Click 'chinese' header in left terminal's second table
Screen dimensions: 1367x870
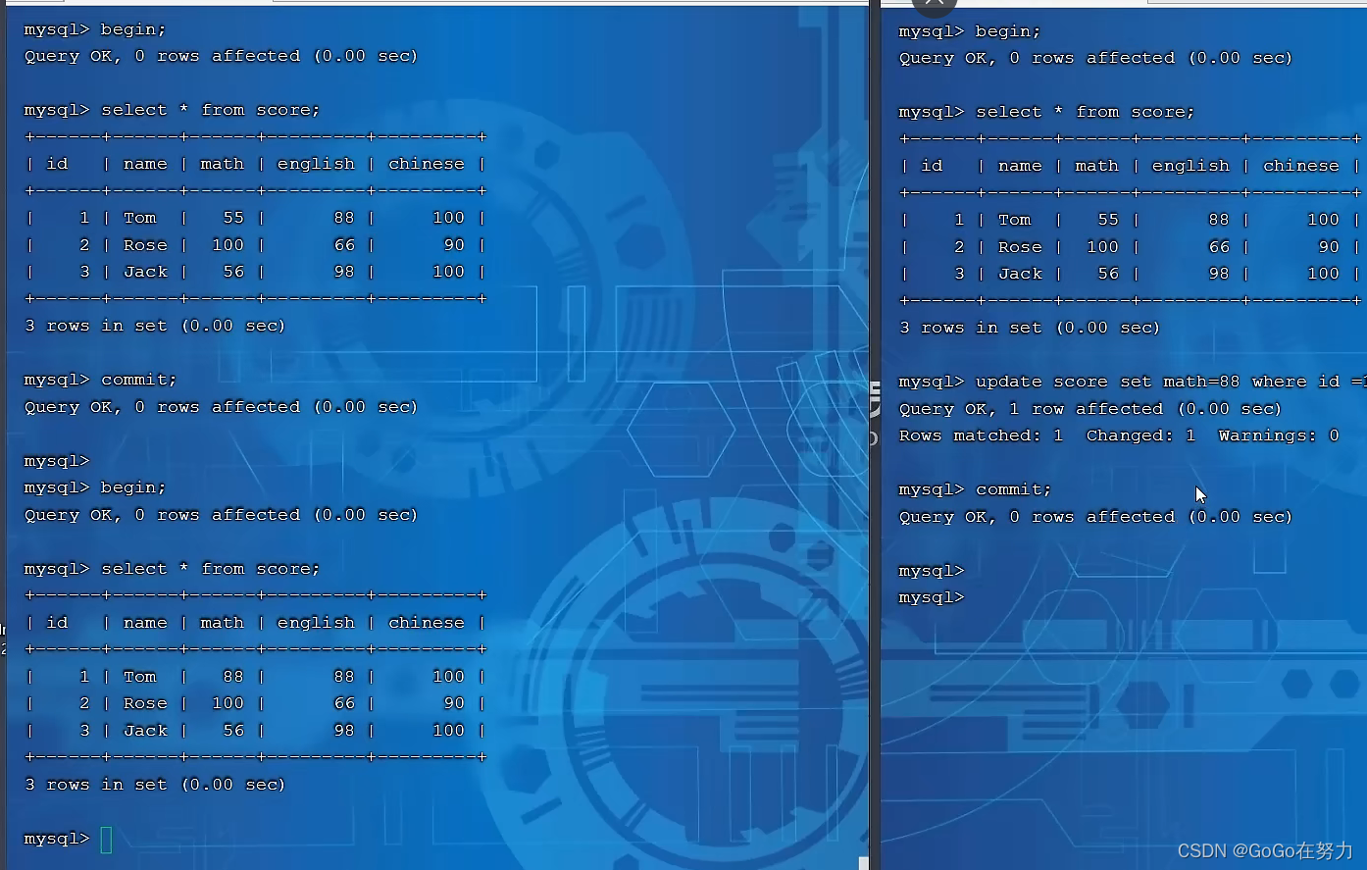426,623
